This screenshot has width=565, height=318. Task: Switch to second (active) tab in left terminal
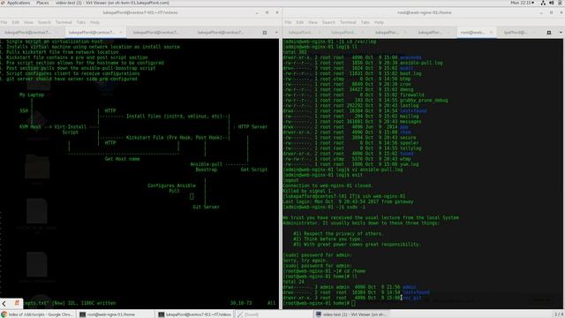tap(92, 33)
